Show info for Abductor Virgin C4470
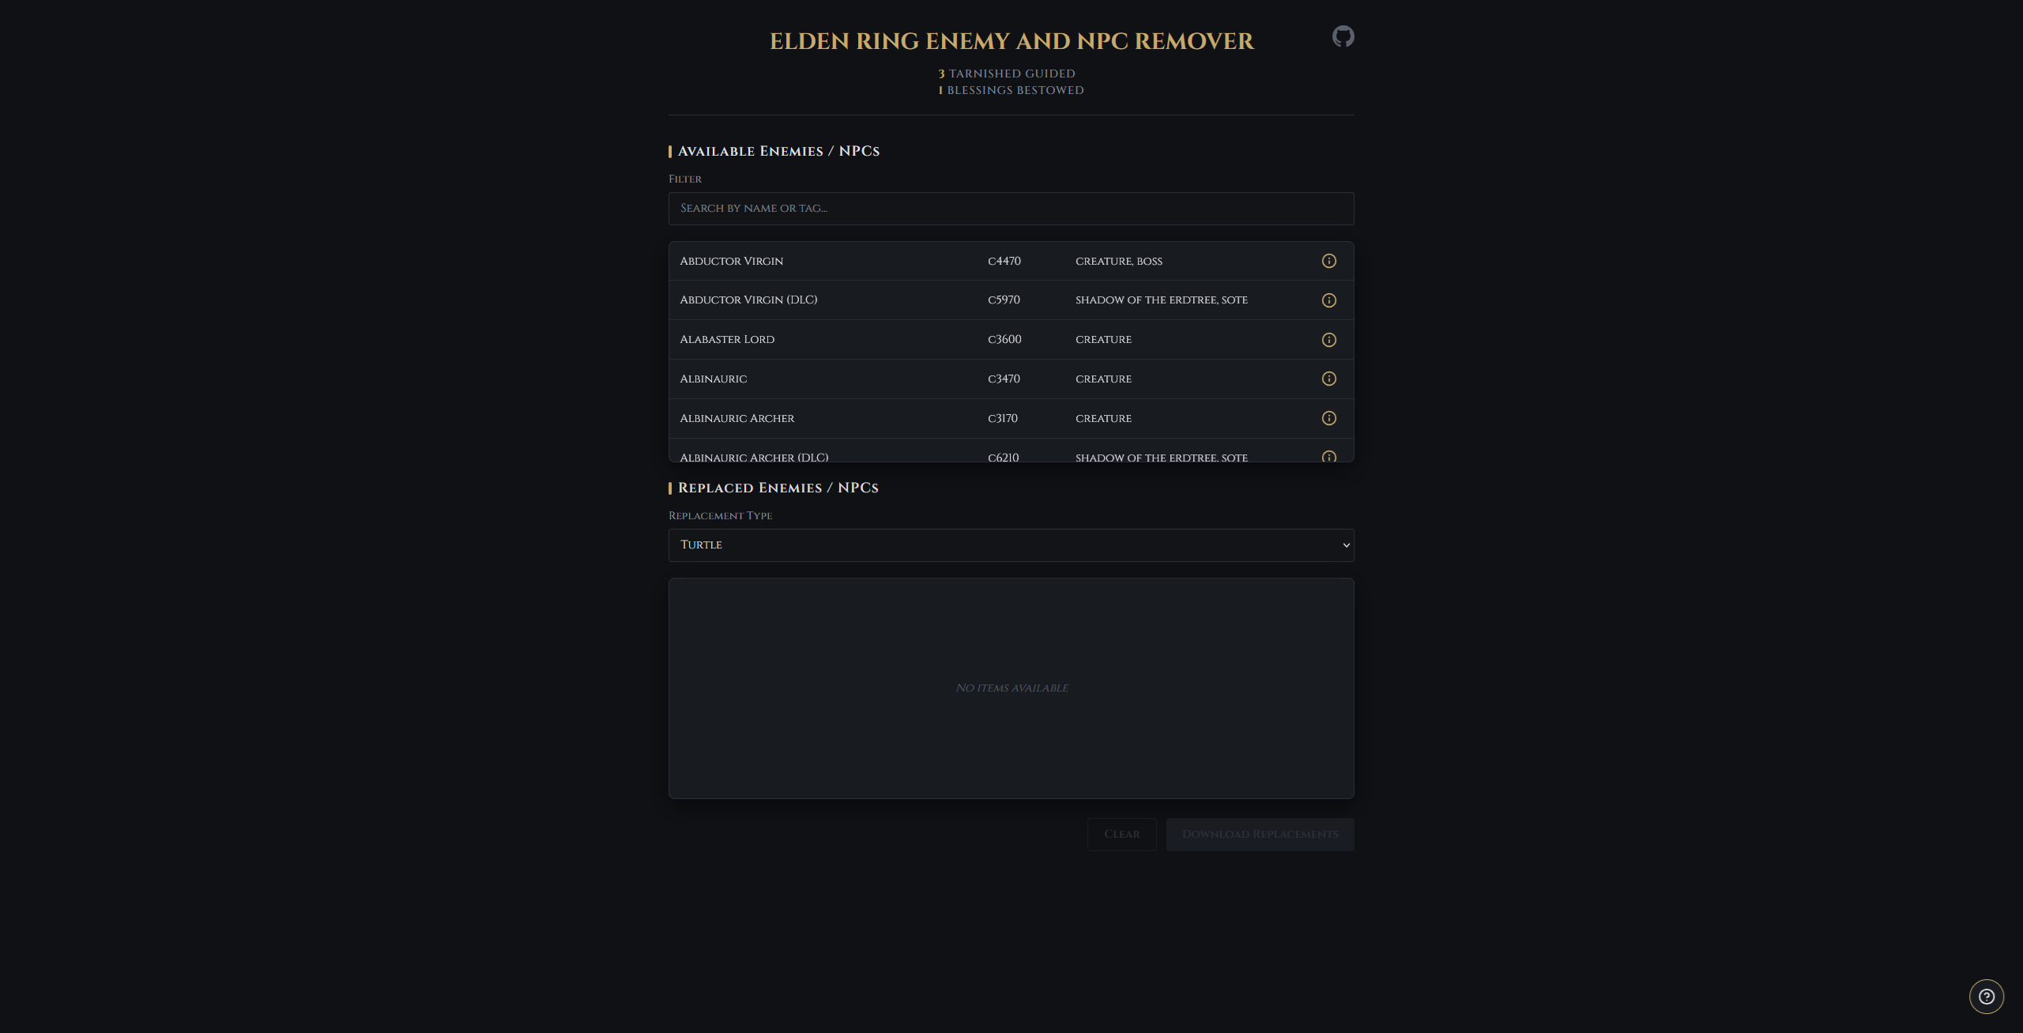This screenshot has width=2023, height=1033. pyautogui.click(x=1329, y=261)
